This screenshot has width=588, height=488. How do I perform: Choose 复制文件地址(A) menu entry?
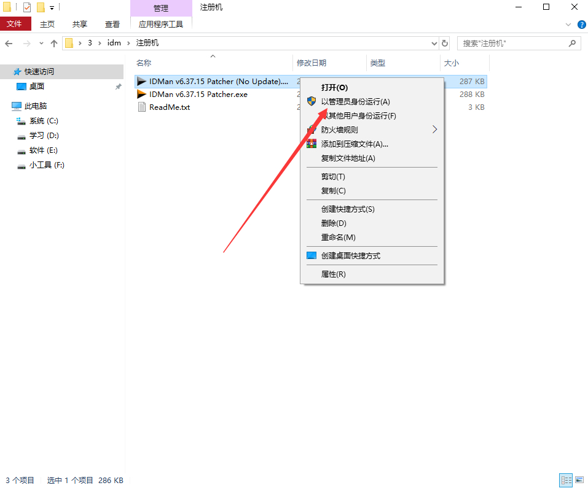(372, 158)
